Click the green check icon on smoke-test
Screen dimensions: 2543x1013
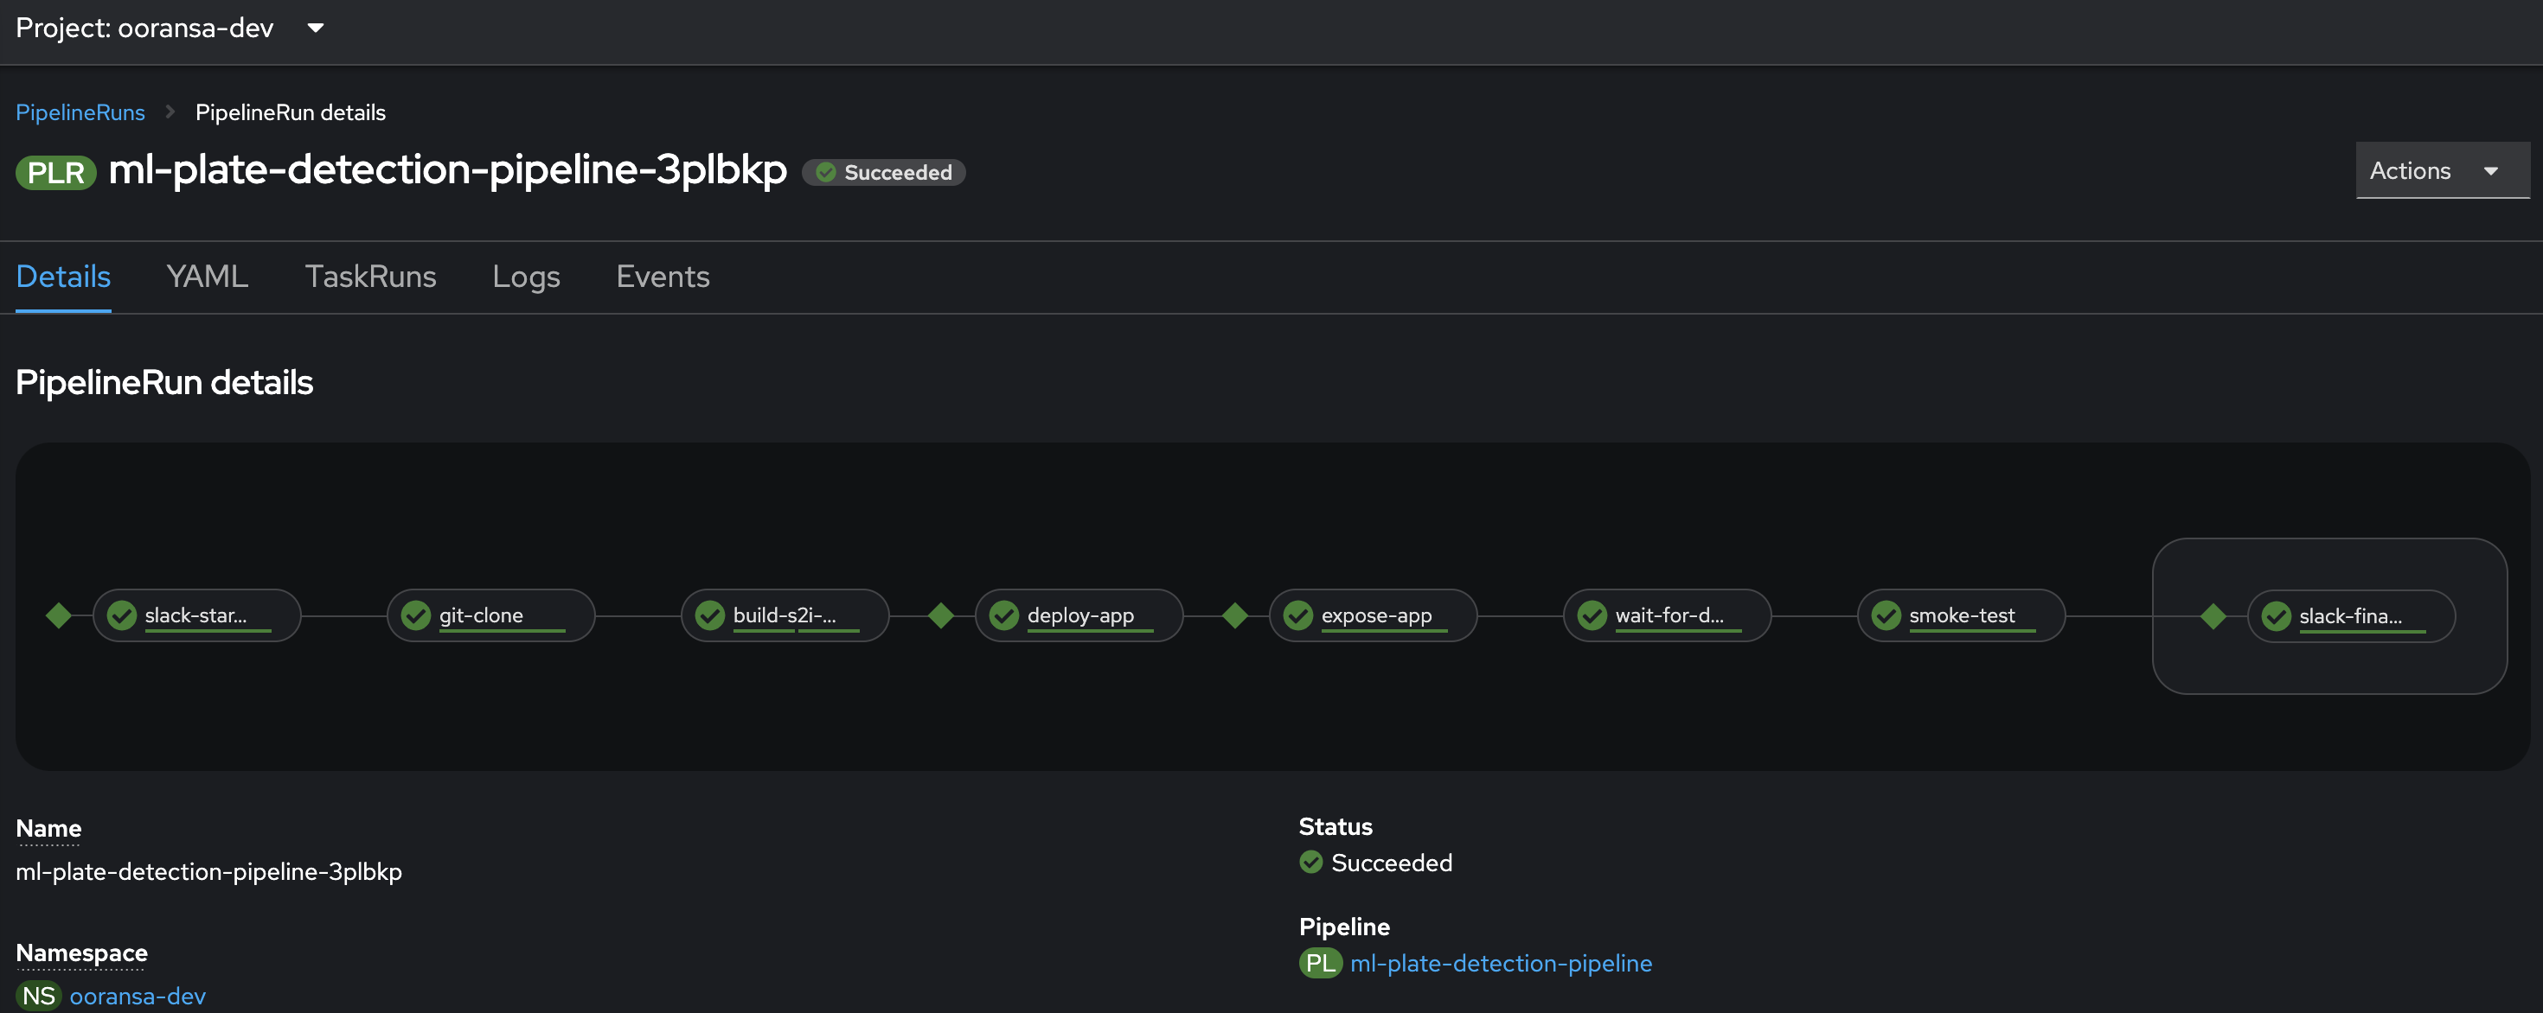[x=1886, y=615]
